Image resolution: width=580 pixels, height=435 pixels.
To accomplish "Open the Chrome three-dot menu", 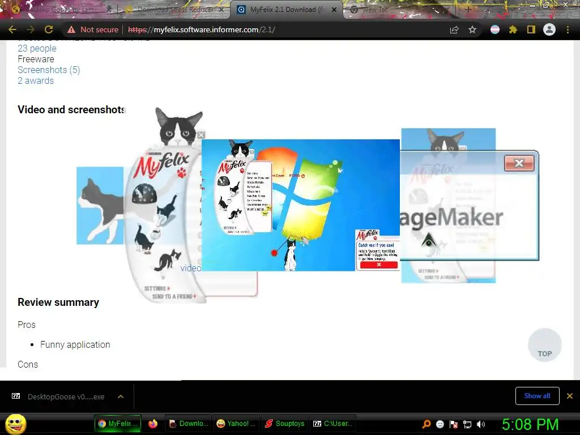I will click(568, 29).
